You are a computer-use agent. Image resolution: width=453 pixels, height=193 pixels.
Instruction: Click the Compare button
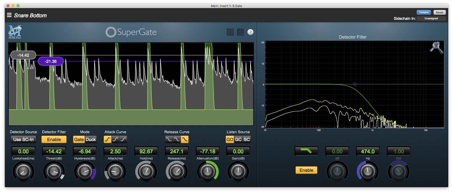[x=424, y=12]
